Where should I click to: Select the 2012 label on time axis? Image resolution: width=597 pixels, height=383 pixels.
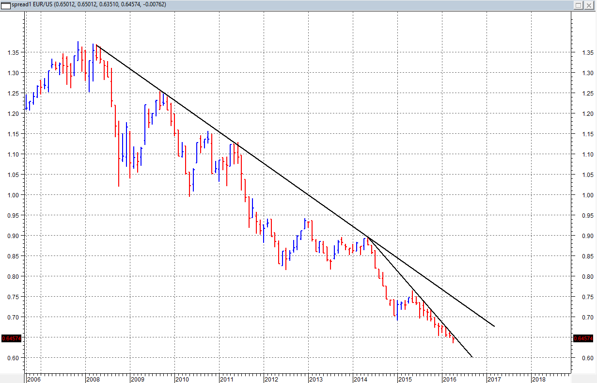271,379
